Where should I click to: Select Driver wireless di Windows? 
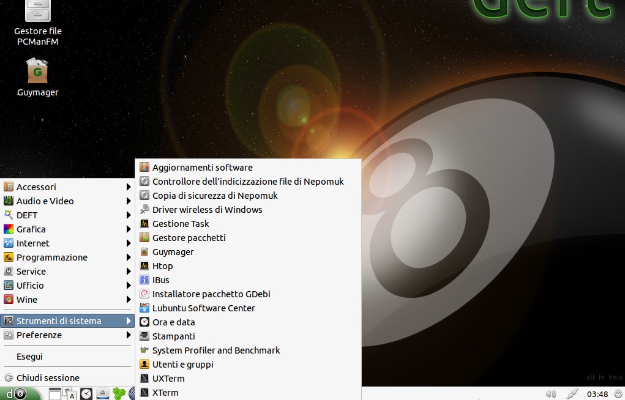pos(248,210)
